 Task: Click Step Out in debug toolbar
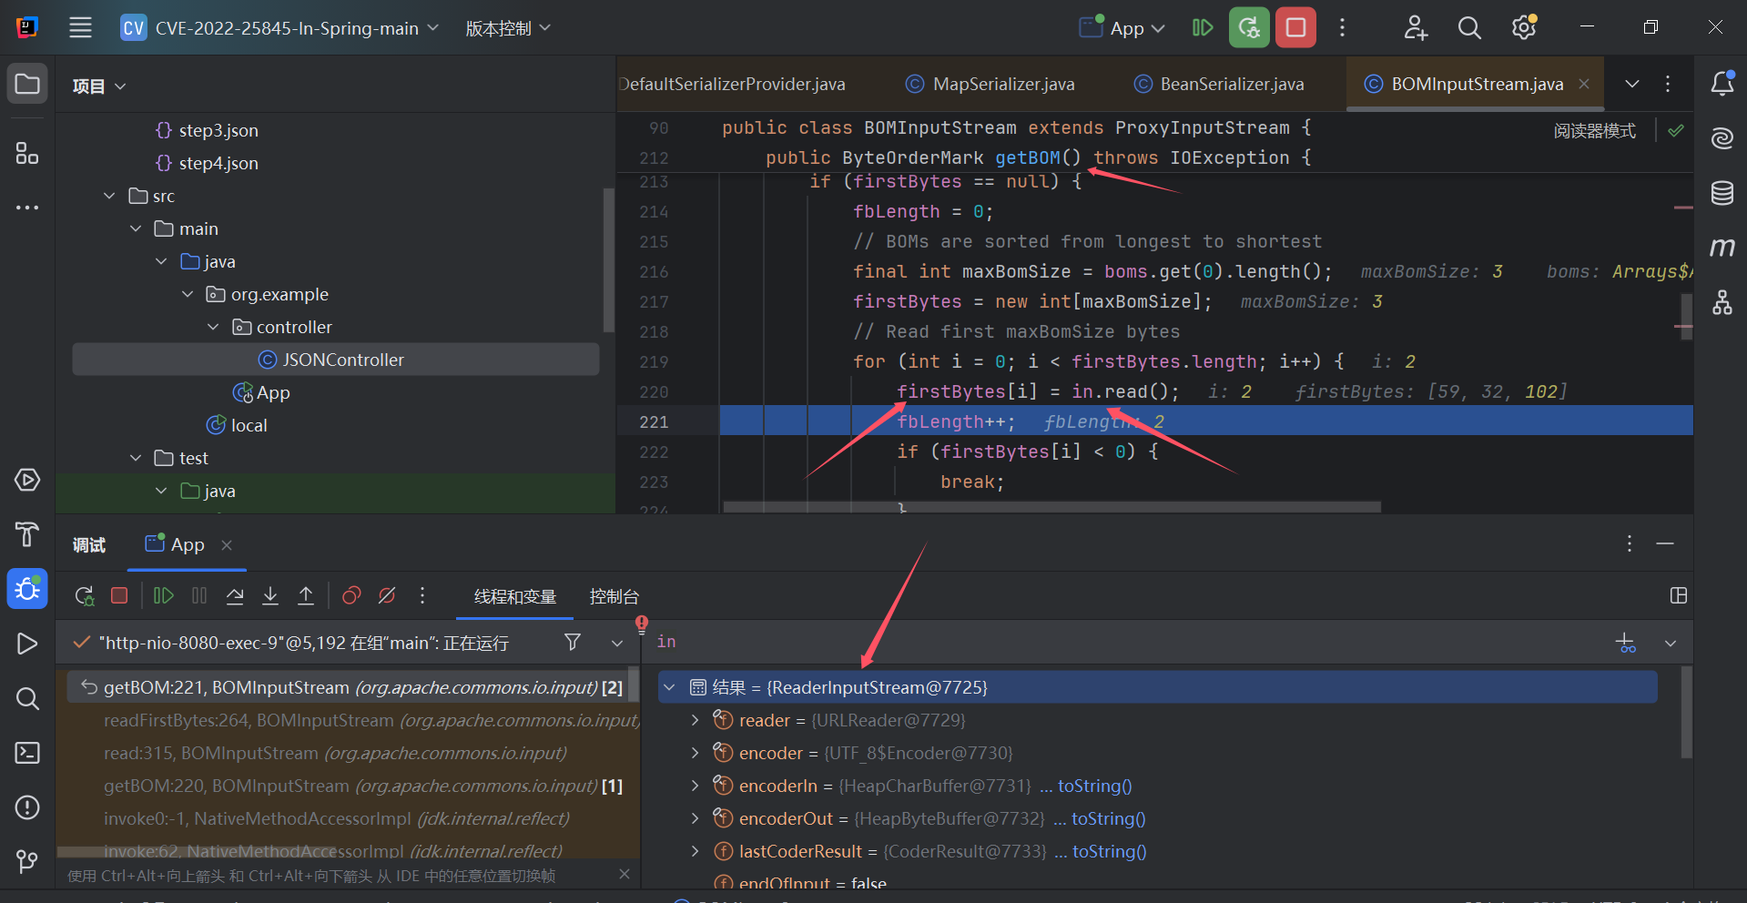click(x=306, y=596)
